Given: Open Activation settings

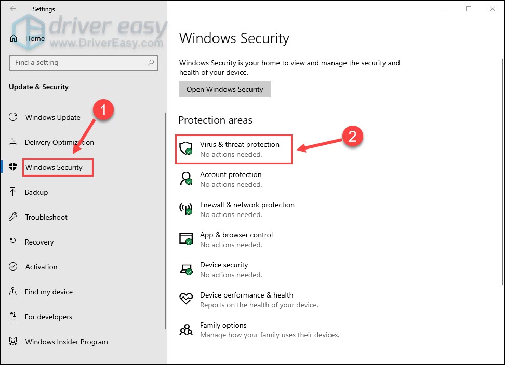Looking at the screenshot, I should [41, 267].
